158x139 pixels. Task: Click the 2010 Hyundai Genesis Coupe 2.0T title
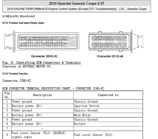(x=77, y=4)
